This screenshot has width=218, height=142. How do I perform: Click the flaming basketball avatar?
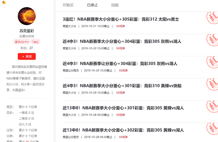click(x=27, y=16)
